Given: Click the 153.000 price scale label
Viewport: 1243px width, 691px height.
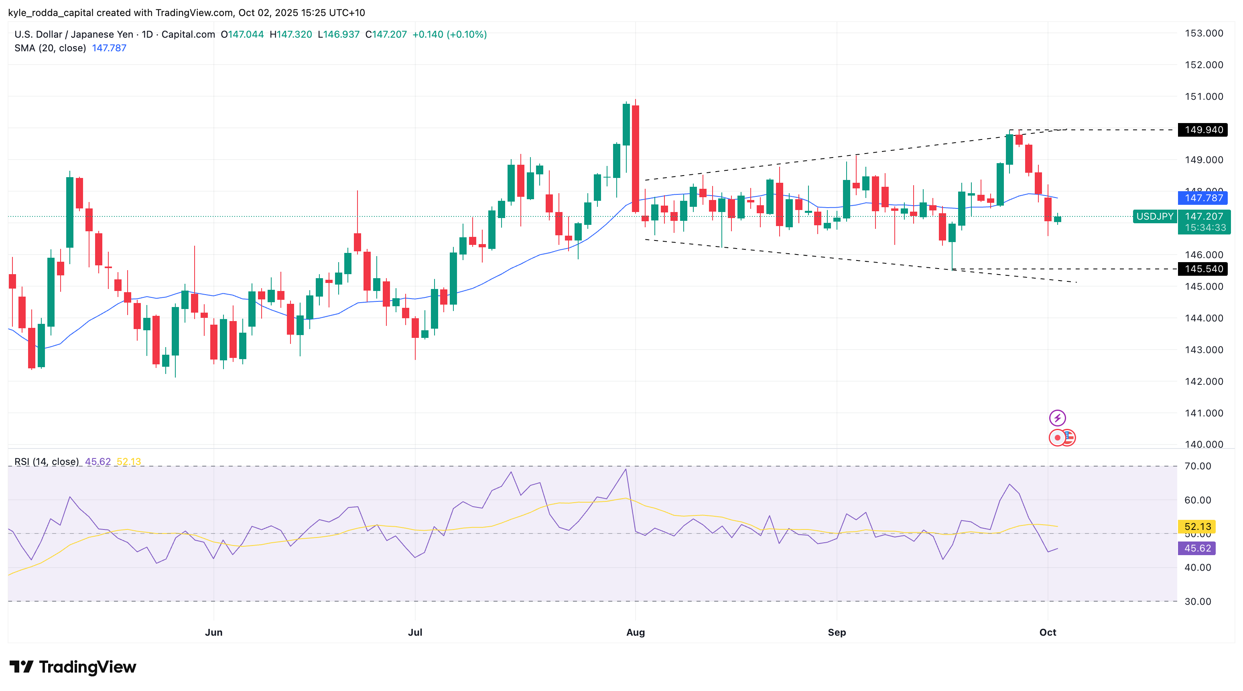Looking at the screenshot, I should point(1204,33).
